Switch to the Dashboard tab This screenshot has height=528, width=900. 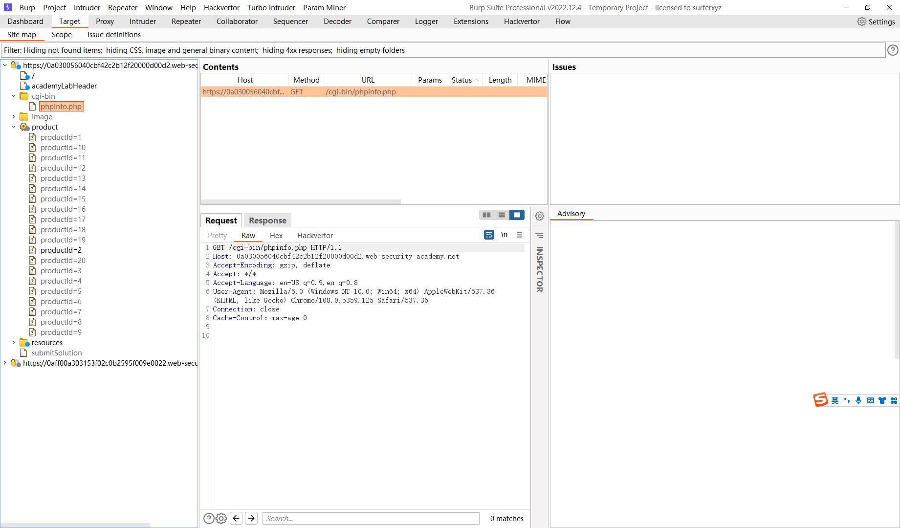point(25,21)
